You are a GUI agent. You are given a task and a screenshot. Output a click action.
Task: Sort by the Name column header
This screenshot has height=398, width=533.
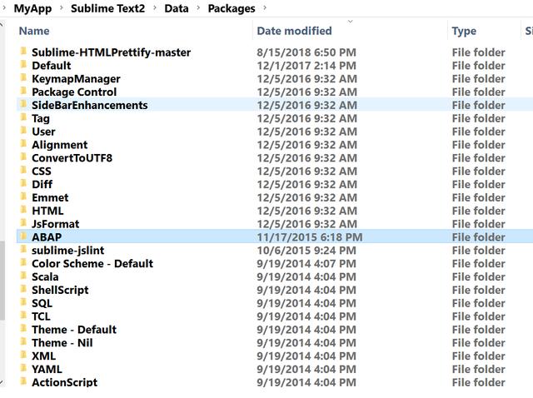point(34,31)
